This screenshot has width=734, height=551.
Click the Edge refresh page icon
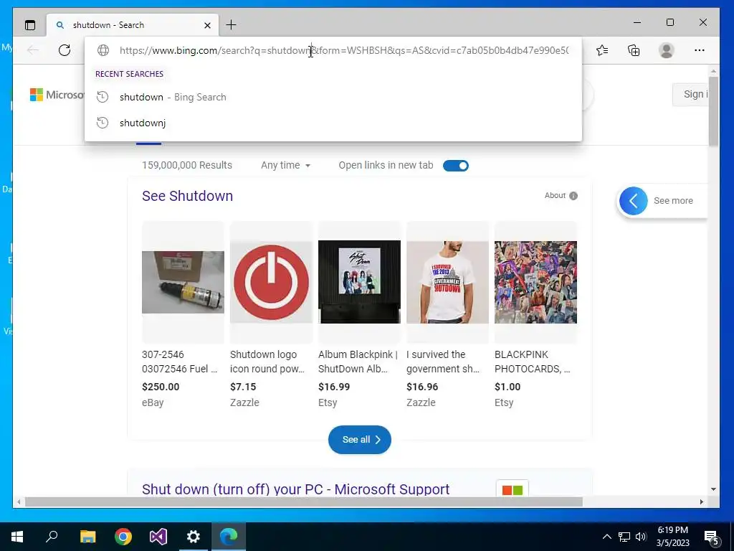[65, 50]
